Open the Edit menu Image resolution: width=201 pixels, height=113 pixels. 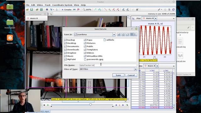point(33,5)
